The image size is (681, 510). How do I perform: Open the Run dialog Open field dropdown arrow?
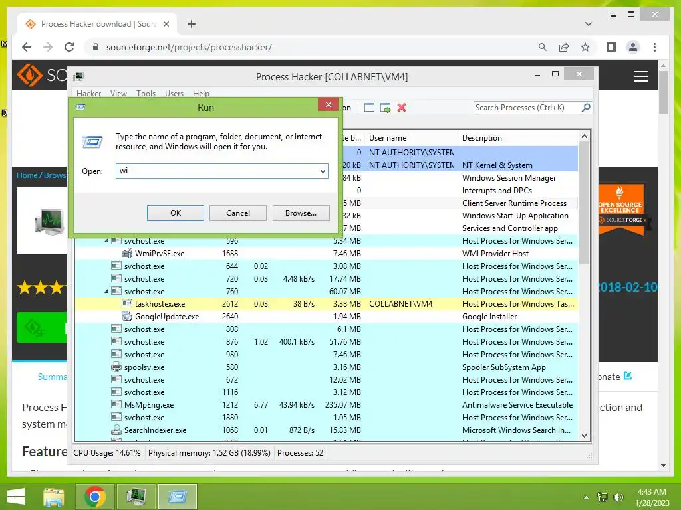(x=323, y=171)
